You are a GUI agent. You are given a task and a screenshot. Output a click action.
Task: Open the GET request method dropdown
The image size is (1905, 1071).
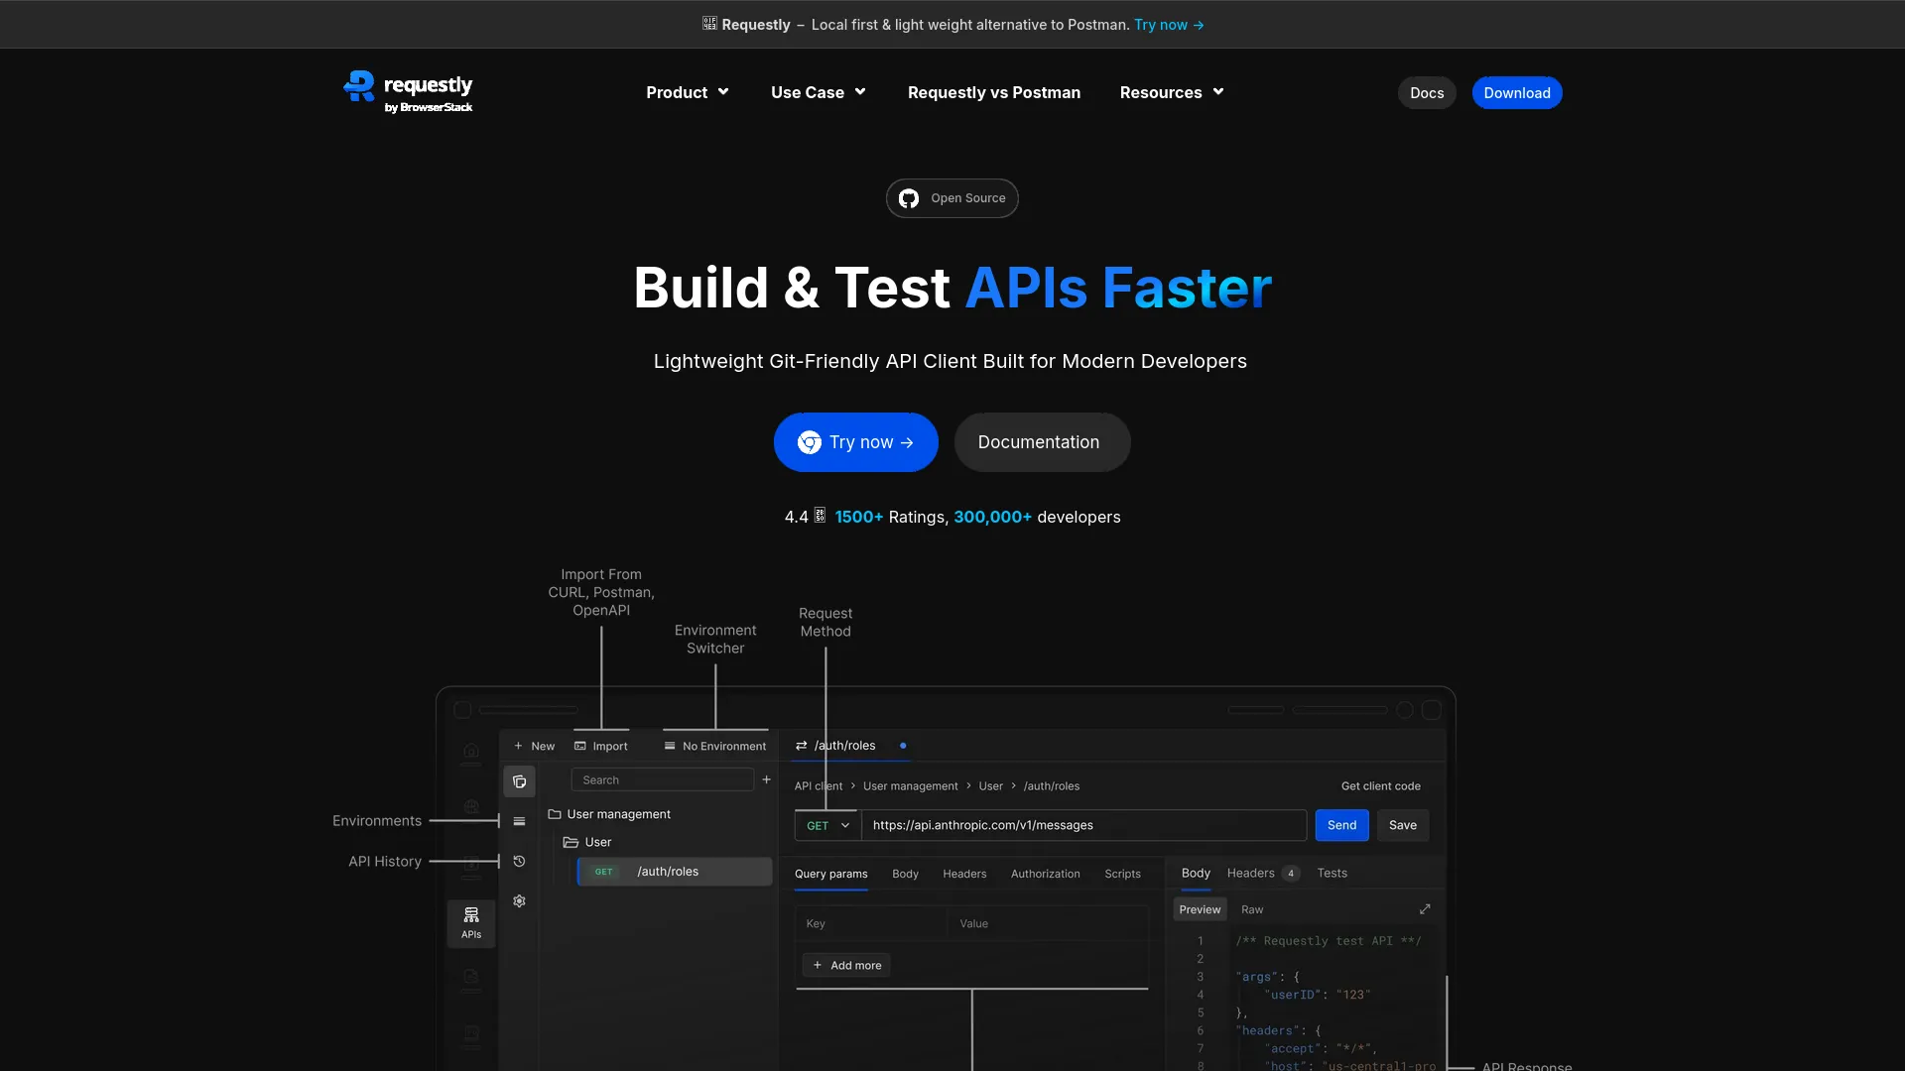(x=827, y=825)
